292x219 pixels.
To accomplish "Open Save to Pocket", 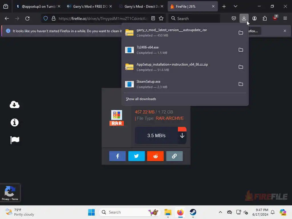I will (x=234, y=18).
